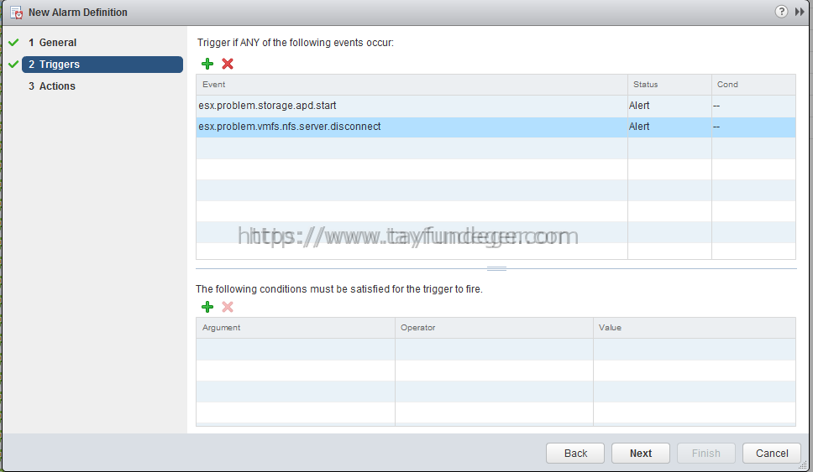Click the Value column header
The width and height of the screenshot is (813, 472).
(695, 328)
